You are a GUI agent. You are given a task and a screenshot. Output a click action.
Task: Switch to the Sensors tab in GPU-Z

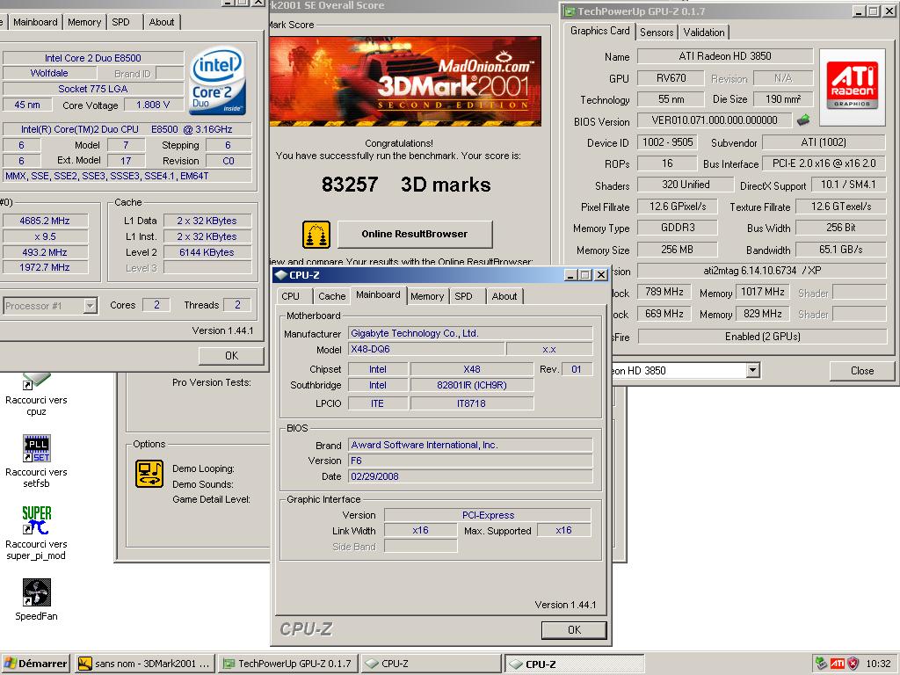tap(656, 33)
